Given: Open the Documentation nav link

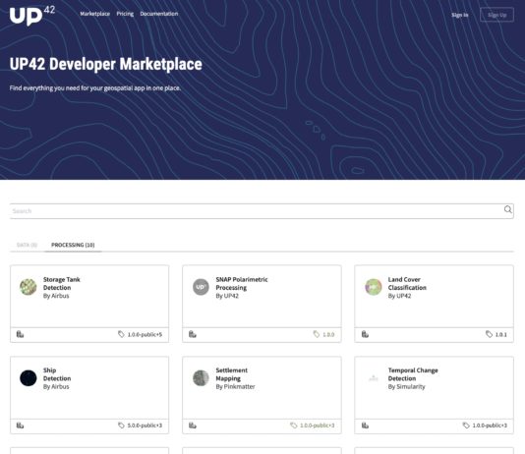Looking at the screenshot, I should (159, 14).
